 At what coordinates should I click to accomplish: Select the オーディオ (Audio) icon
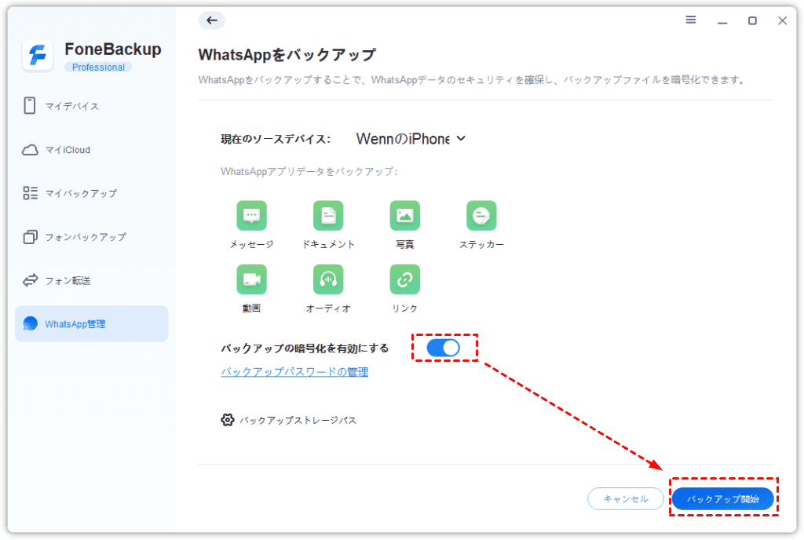(x=328, y=279)
